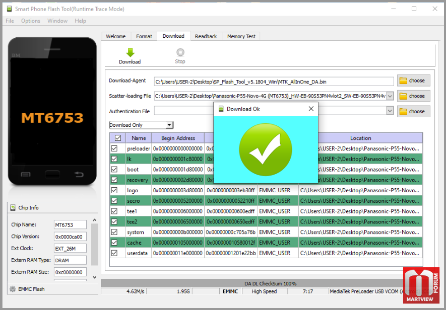Click the Download-Agent path field
The image size is (446, 310).
(x=274, y=82)
